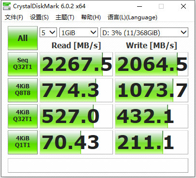
Task: Run all benchmarks with the All button
Action: click(23, 38)
